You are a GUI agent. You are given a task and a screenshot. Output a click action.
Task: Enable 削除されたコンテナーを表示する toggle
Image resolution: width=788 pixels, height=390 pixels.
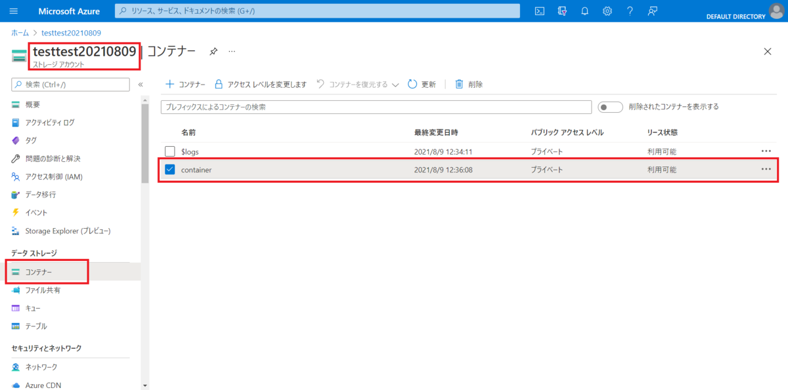[609, 106]
